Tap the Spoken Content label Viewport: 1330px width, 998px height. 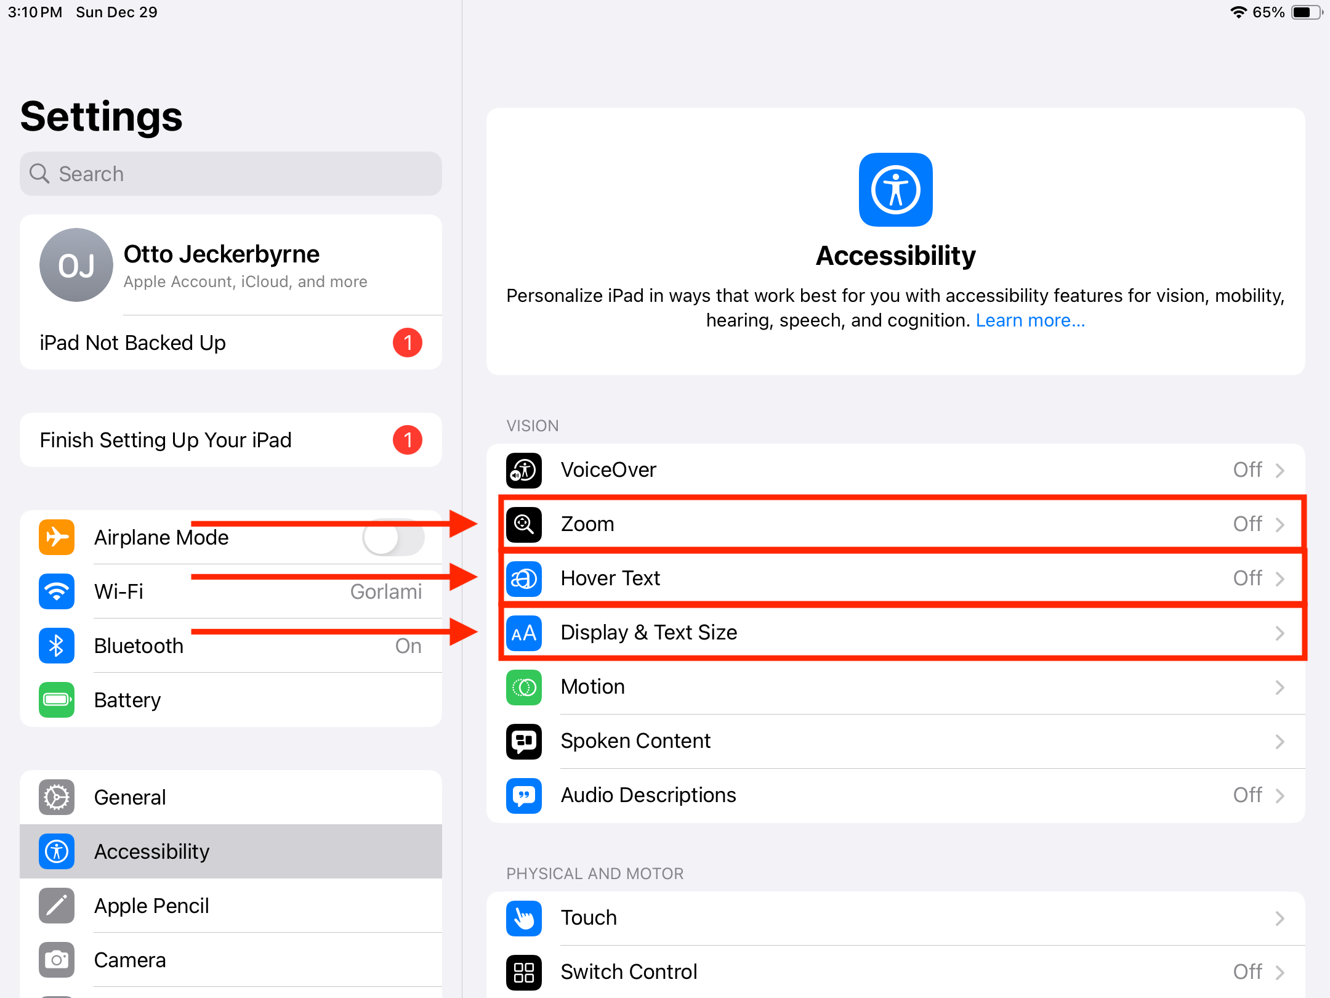[635, 741]
